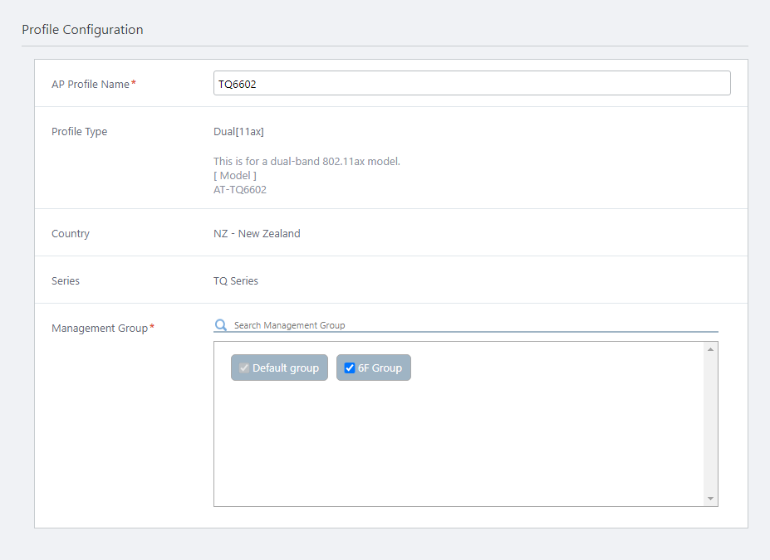Click the AP Profile Name input field
770x560 pixels.
pos(471,84)
